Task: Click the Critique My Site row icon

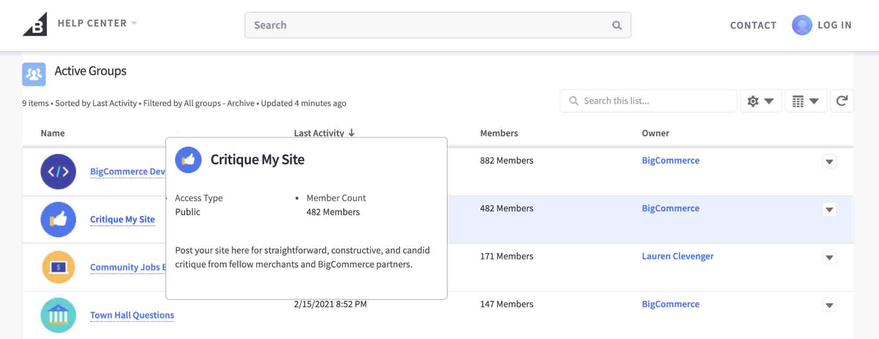Action: [x=58, y=219]
